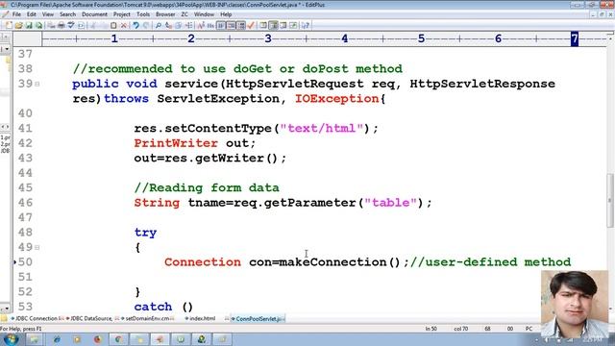The image size is (615, 346).
Task: Paste from clipboard toolbar icon
Action: [113, 25]
